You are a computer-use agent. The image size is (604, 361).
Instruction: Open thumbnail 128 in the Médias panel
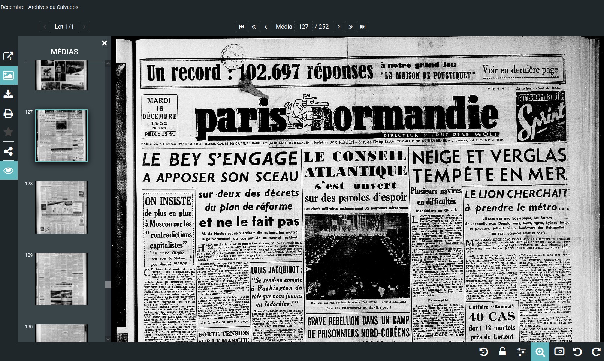[x=61, y=207]
